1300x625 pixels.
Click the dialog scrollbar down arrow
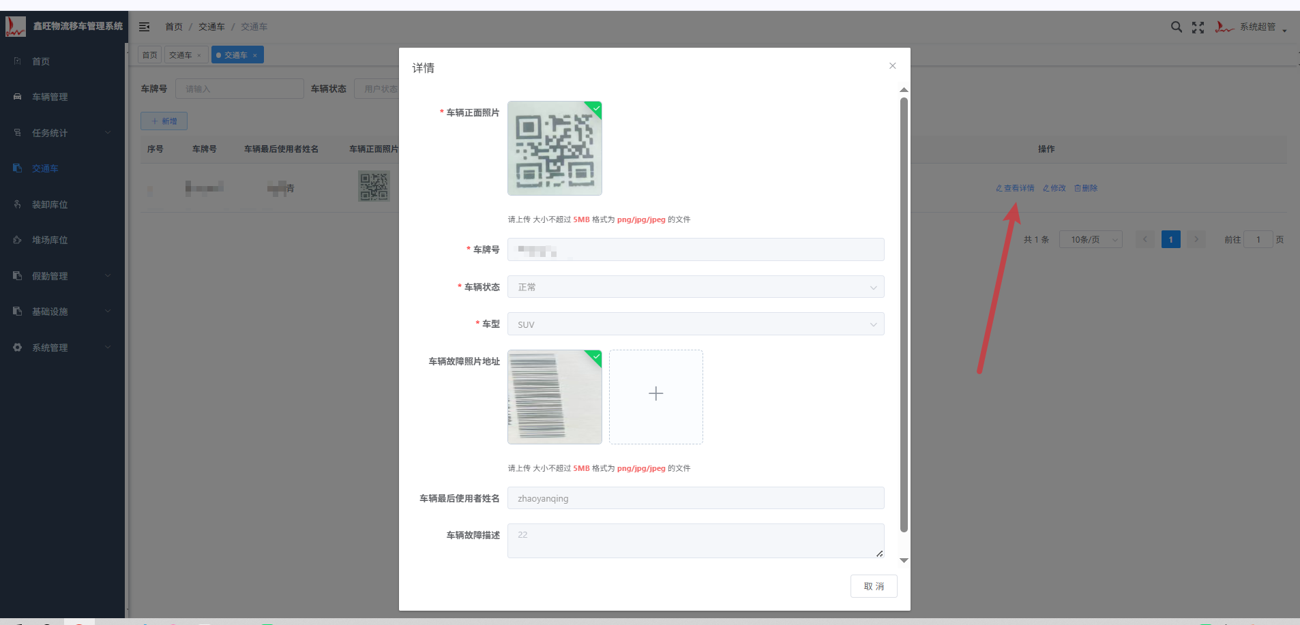(904, 560)
